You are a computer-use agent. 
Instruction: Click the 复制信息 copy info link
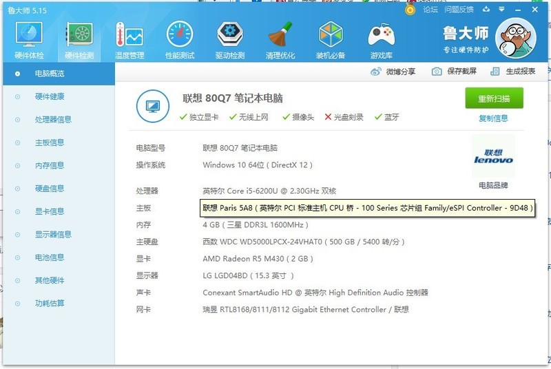[493, 118]
